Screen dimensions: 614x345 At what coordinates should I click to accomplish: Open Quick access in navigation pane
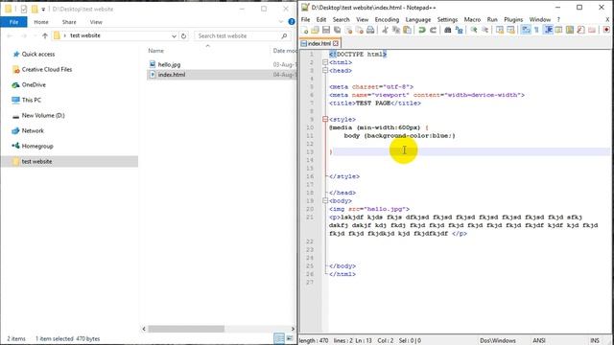coord(38,55)
